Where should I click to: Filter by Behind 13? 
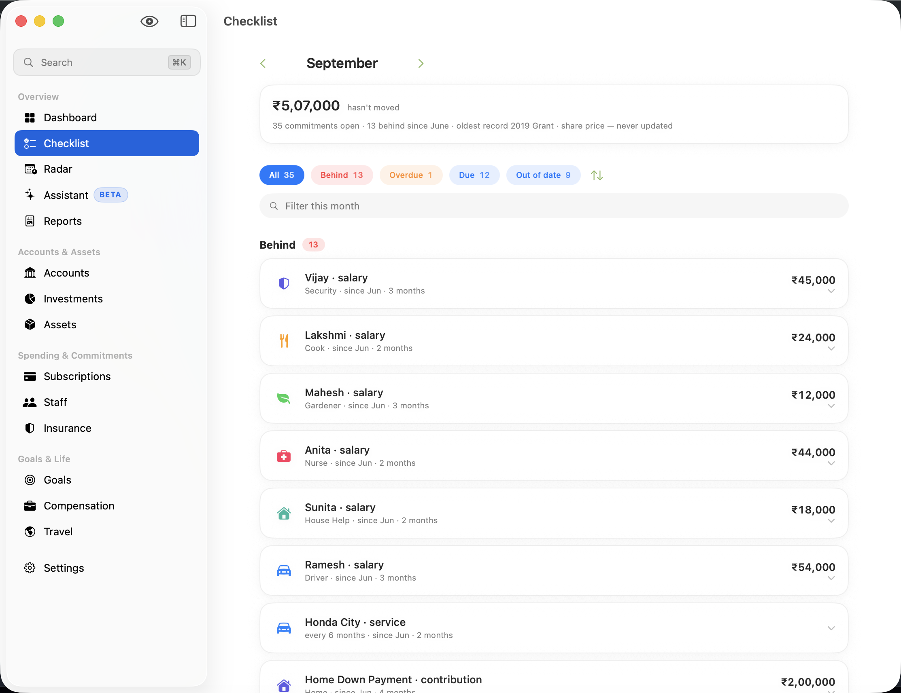pos(342,175)
